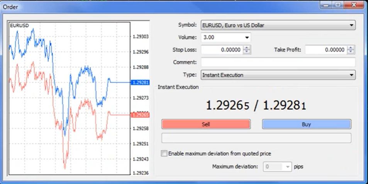
Task: Click inside the Take Profit value field
Action: click(326, 50)
